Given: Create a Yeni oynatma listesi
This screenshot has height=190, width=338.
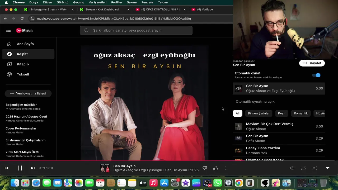Looking at the screenshot, I should click(x=28, y=93).
